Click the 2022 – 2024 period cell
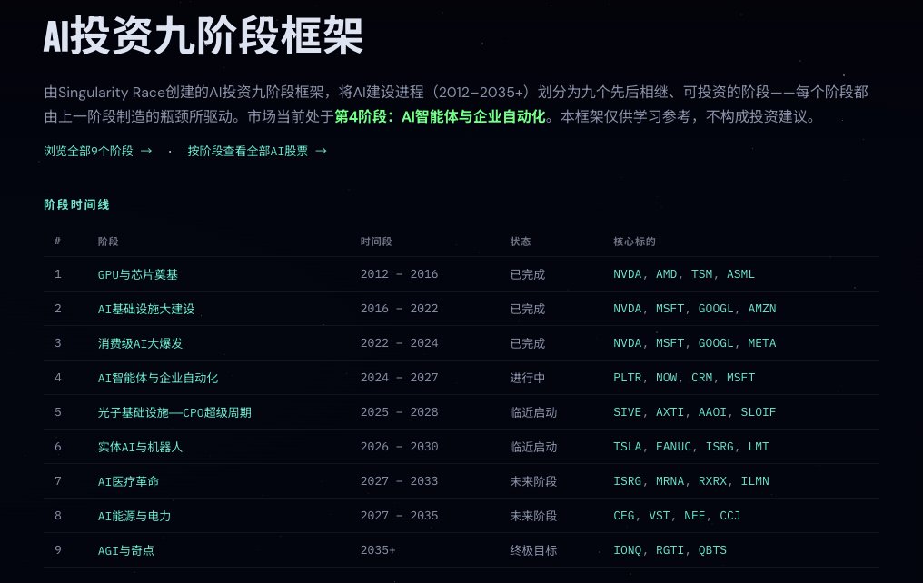923x583 pixels. [x=399, y=343]
